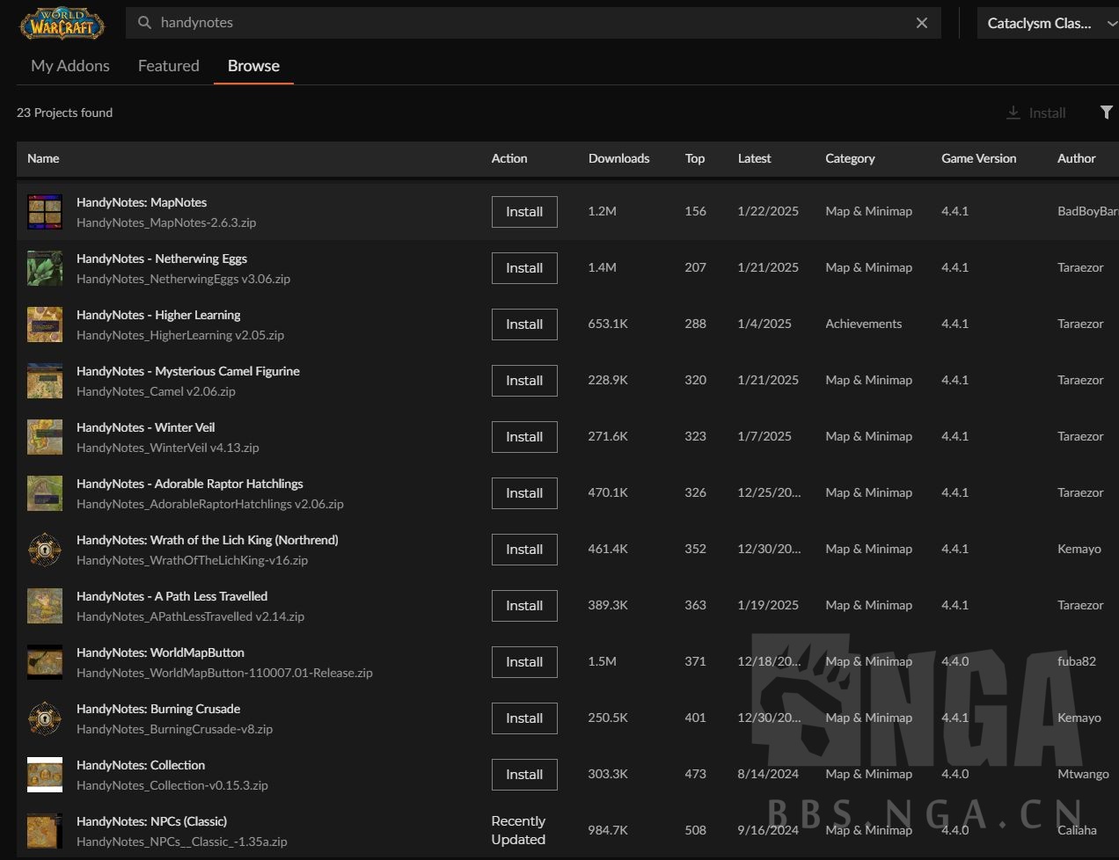1119x860 pixels.
Task: Click the Netherwing Eggs addon icon
Action: pyautogui.click(x=45, y=268)
